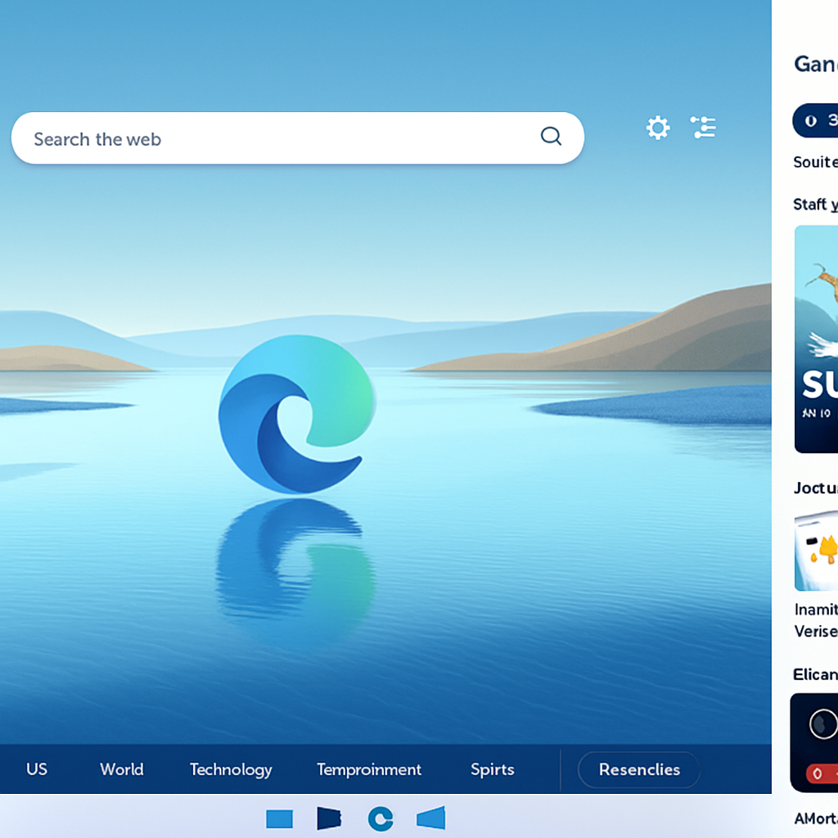The width and height of the screenshot is (838, 838).
Task: Switch to the Technology tab
Action: tap(231, 769)
